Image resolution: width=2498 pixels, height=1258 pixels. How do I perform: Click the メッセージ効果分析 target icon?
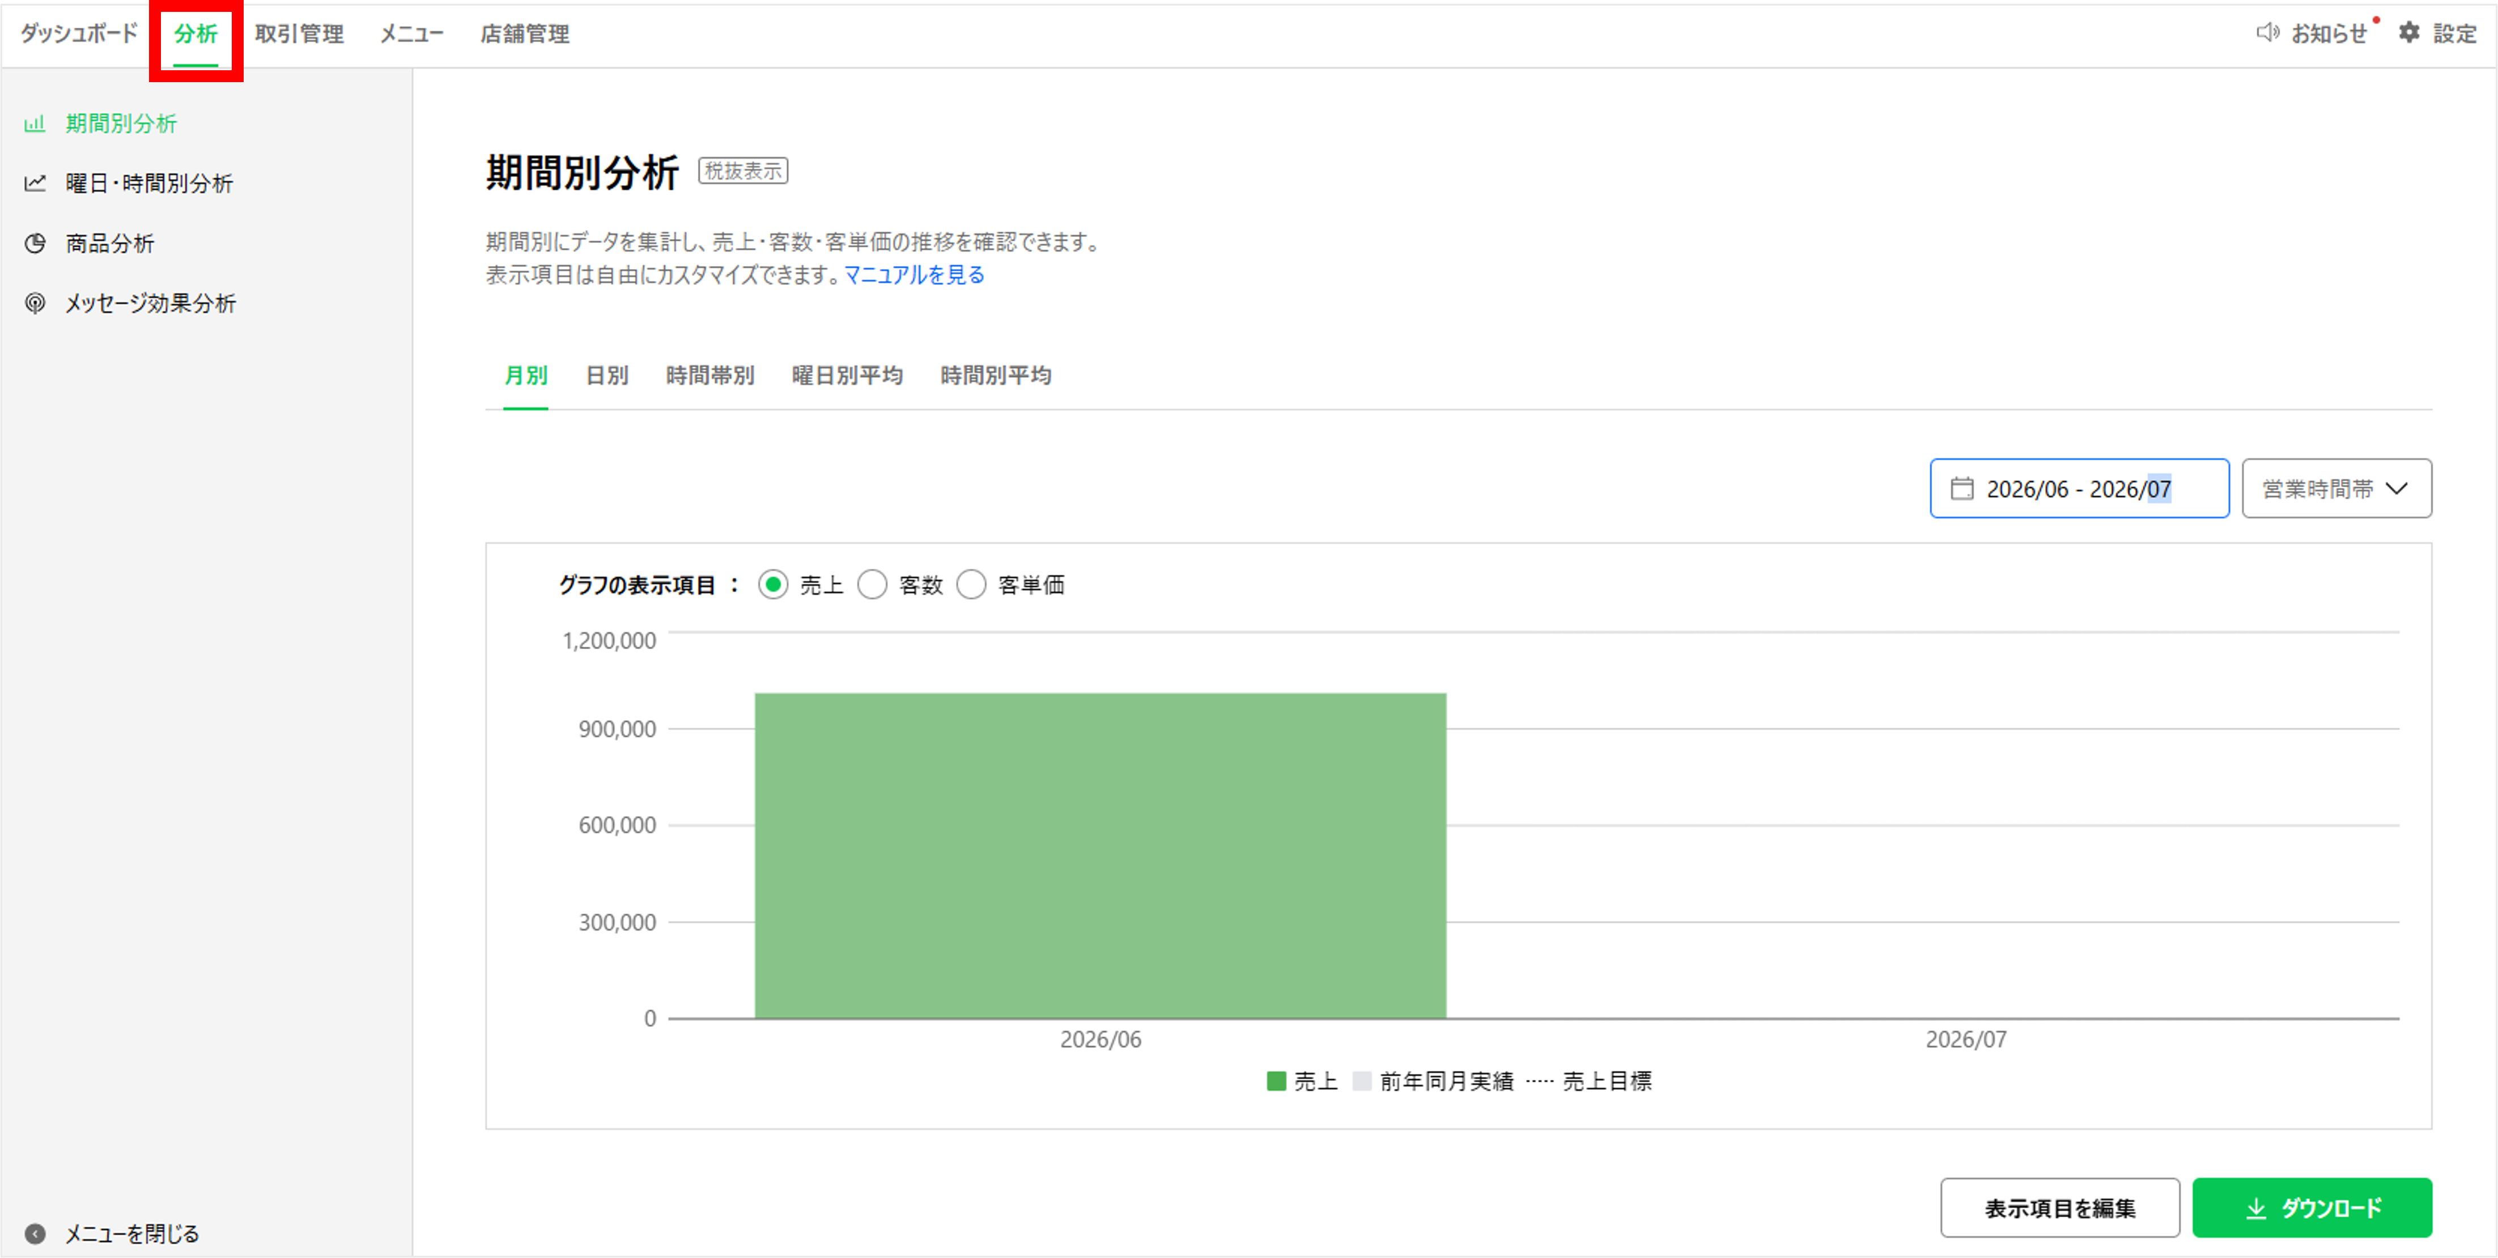click(x=35, y=304)
